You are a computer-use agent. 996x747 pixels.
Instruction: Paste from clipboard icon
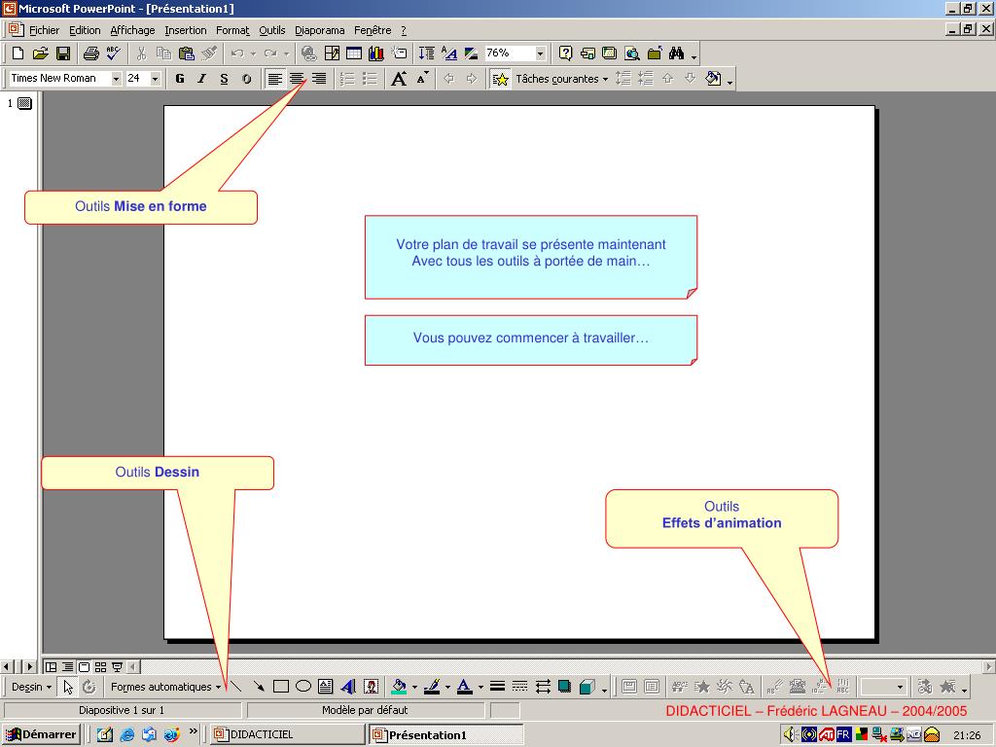coord(186,53)
